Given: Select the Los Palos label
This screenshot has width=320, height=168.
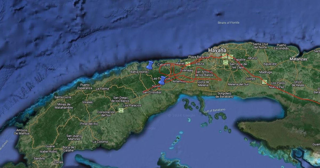Looking at the screenshot, I should click(x=277, y=83).
